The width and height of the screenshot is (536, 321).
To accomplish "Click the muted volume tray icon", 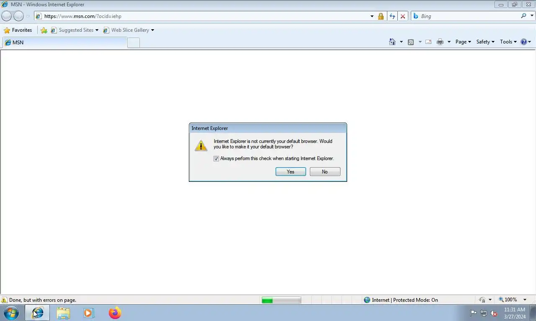I will click(x=494, y=313).
